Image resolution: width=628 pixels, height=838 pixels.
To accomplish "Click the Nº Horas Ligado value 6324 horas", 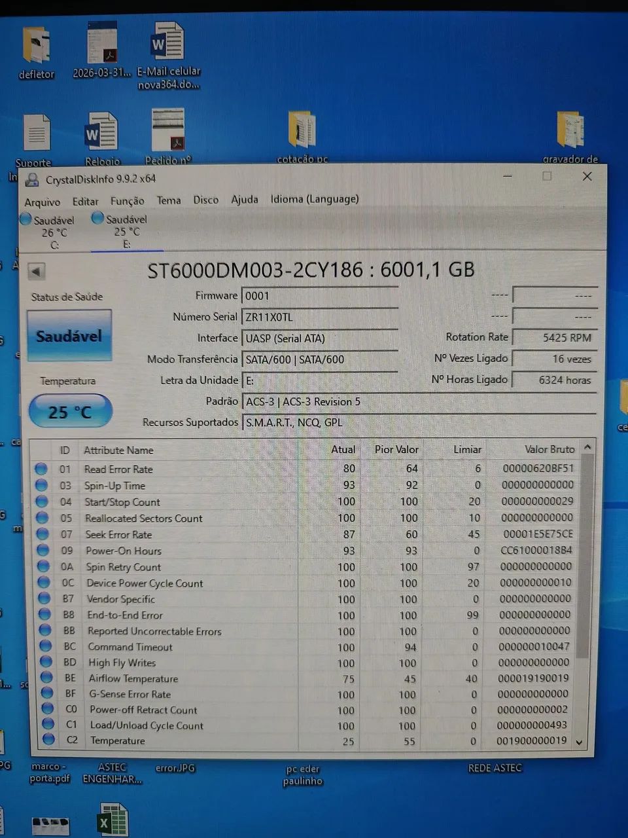I will tap(554, 380).
